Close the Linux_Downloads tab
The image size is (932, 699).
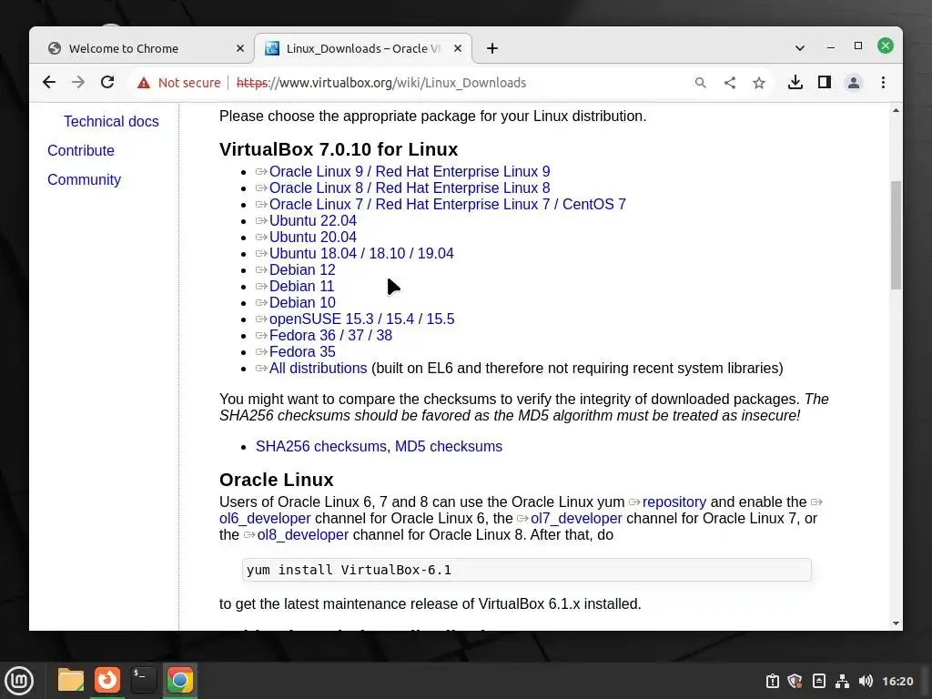[x=458, y=48]
